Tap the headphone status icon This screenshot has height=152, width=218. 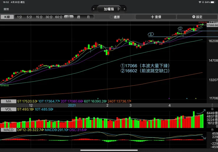click(203, 2)
